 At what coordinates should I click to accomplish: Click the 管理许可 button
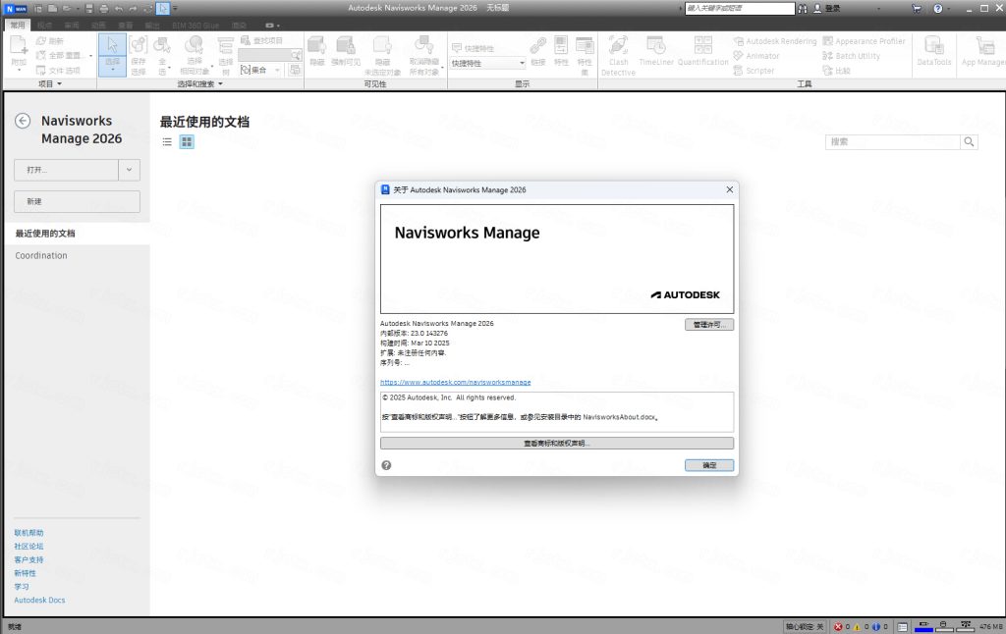[708, 324]
